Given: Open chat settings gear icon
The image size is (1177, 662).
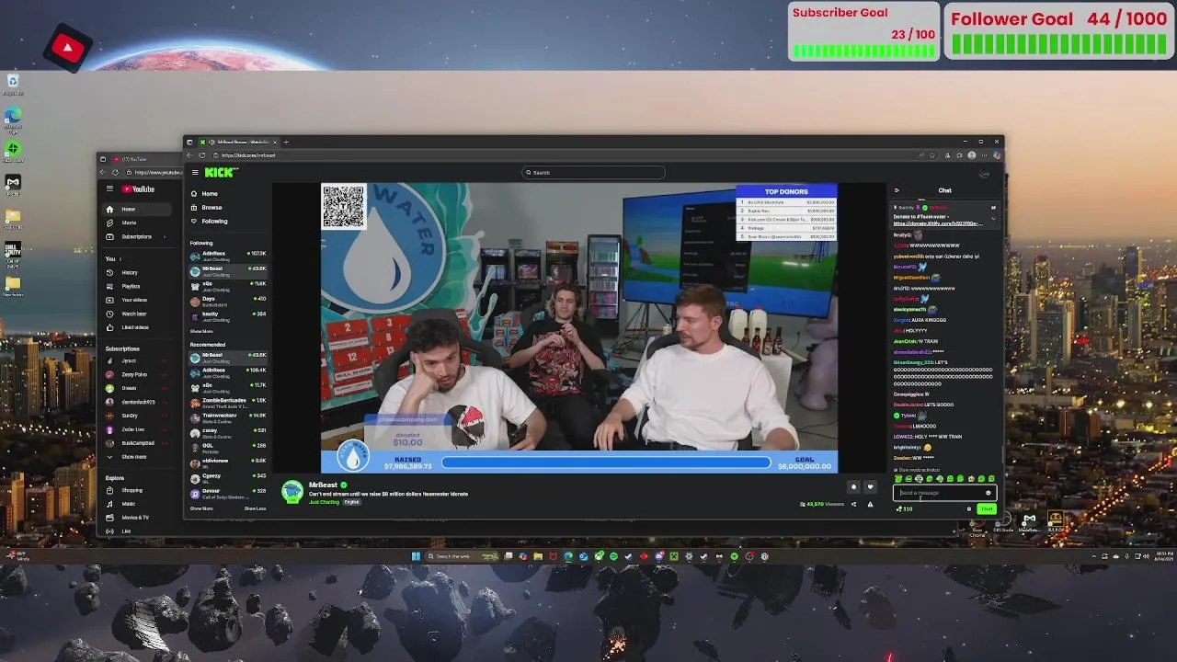Looking at the screenshot, I should 968,508.
